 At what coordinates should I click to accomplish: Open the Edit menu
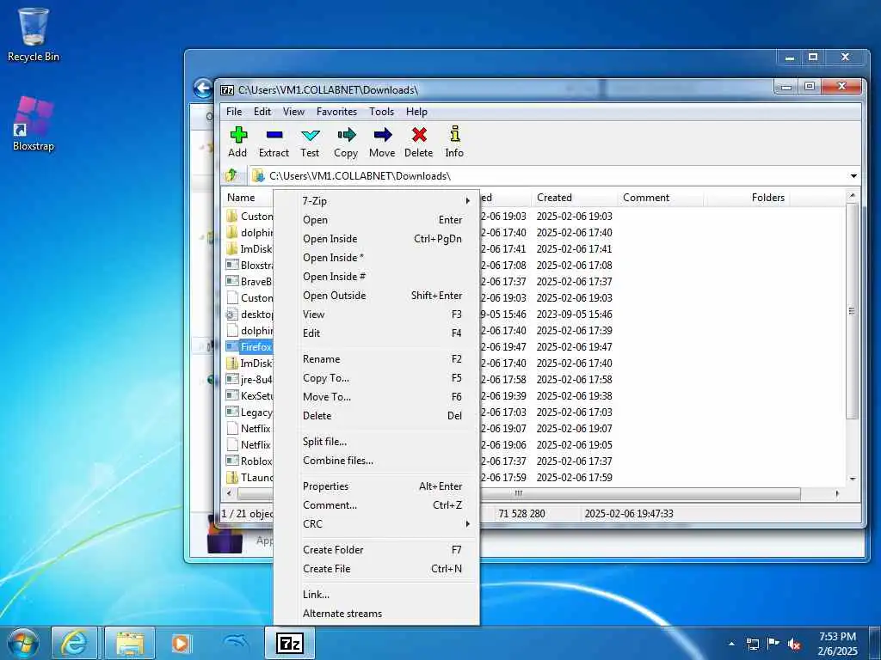pyautogui.click(x=262, y=112)
